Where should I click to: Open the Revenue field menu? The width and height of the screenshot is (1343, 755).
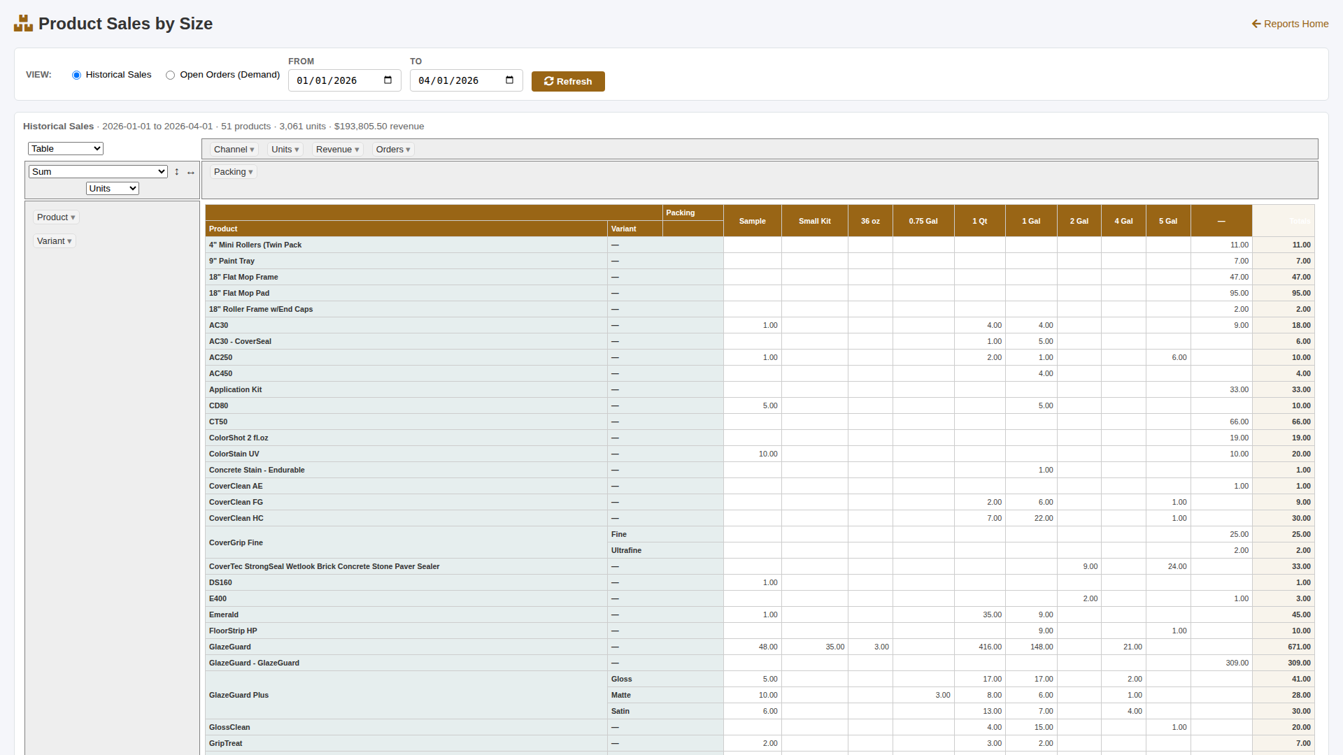(x=337, y=149)
